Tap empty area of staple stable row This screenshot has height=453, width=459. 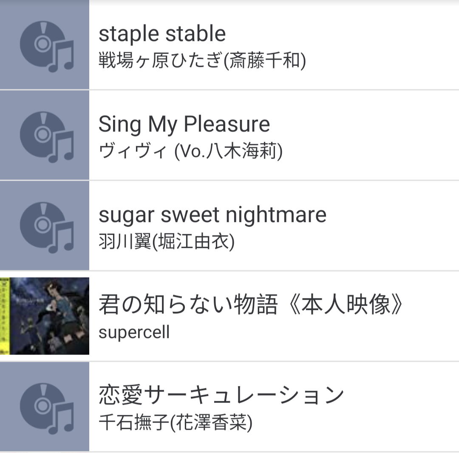[380, 45]
